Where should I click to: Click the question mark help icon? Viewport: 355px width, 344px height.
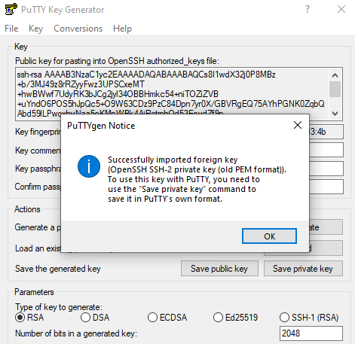tap(307, 9)
